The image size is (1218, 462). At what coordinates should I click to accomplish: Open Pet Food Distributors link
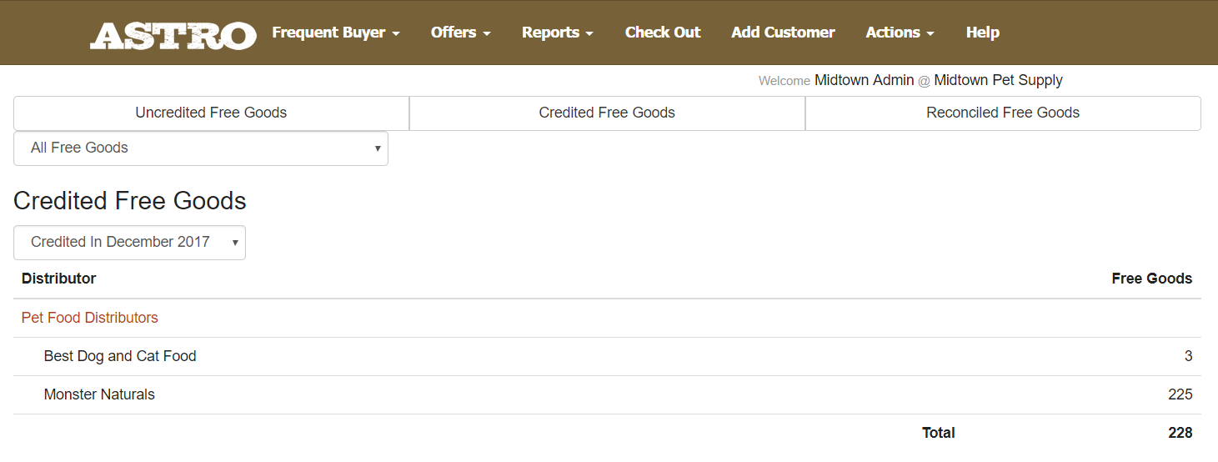click(x=90, y=318)
